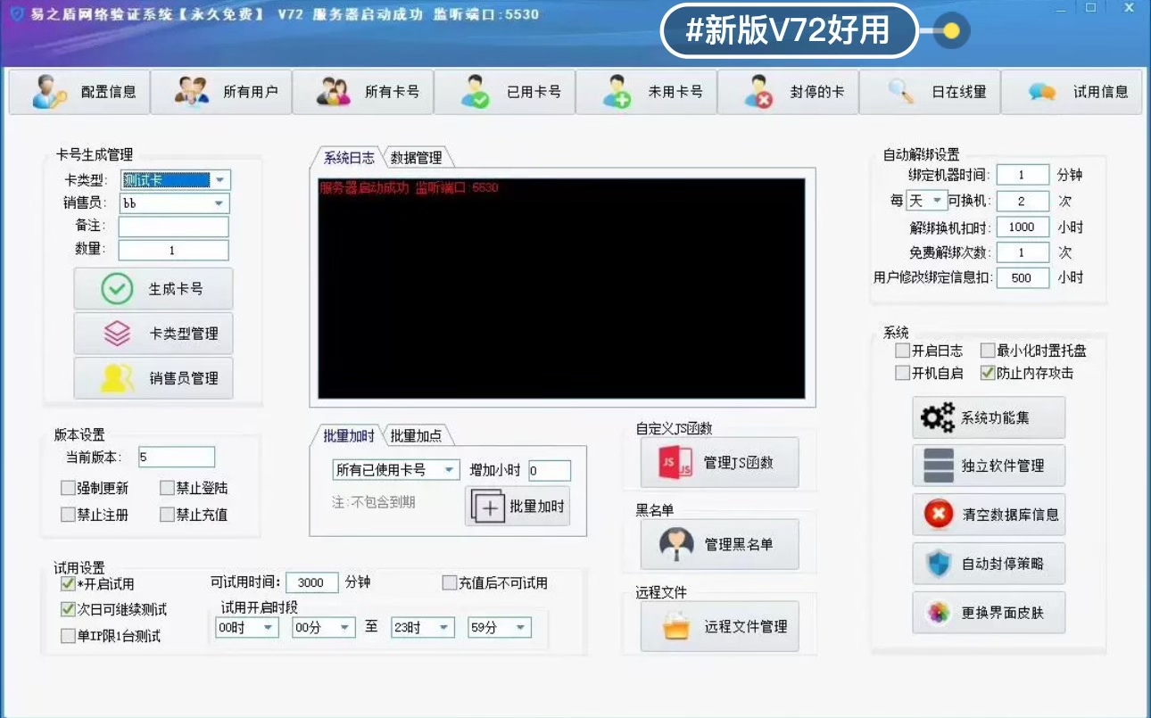Click the 生成卡号 button label
The image size is (1151, 718).
(176, 289)
